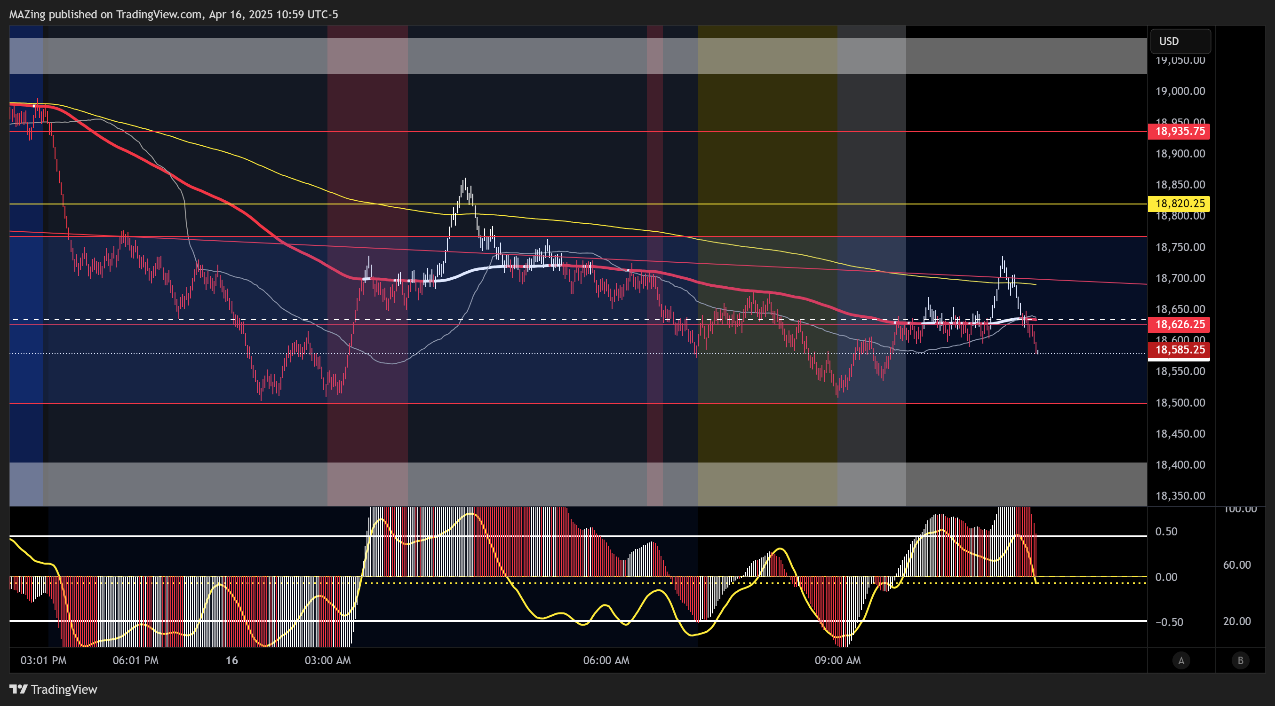Click the 06:01 PM time axis label
Image resolution: width=1275 pixels, height=706 pixels.
(135, 660)
